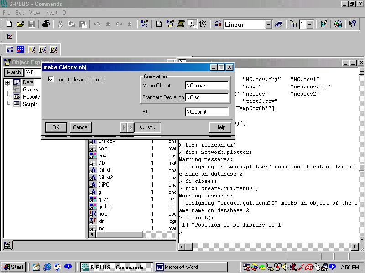Screen dimensions: 365x273
Task: Click the context Help arrow icon
Action: coord(352,24)
